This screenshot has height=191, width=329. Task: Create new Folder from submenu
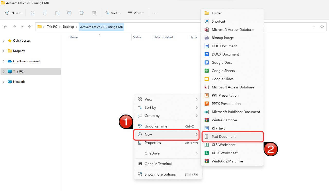(x=232, y=13)
